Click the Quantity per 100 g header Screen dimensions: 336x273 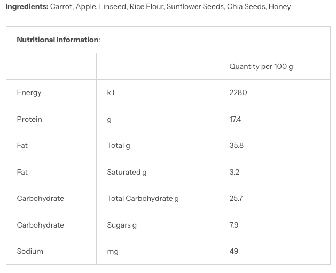261,66
